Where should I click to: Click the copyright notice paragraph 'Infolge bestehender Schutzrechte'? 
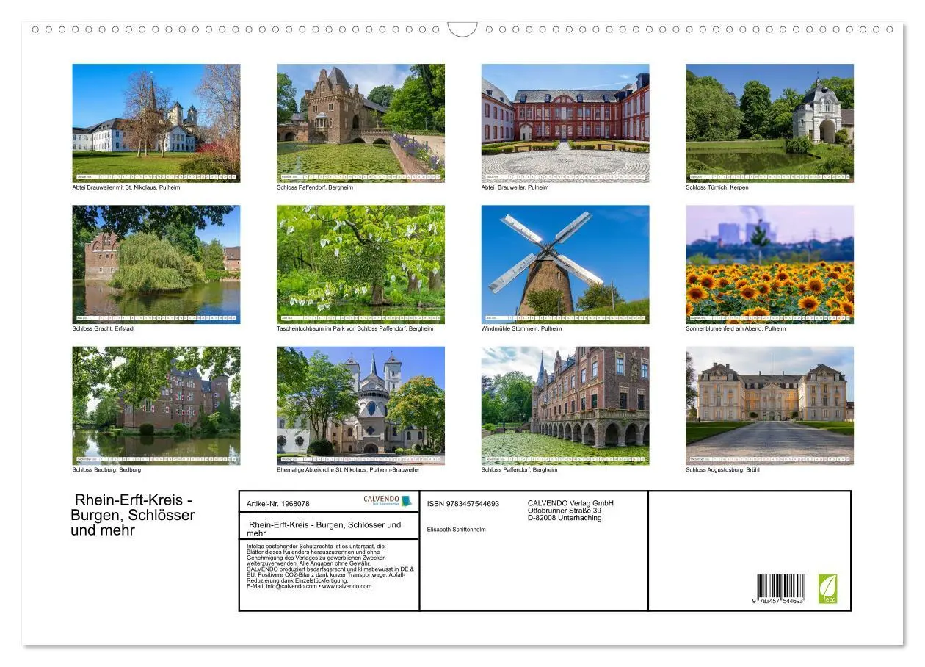point(330,566)
